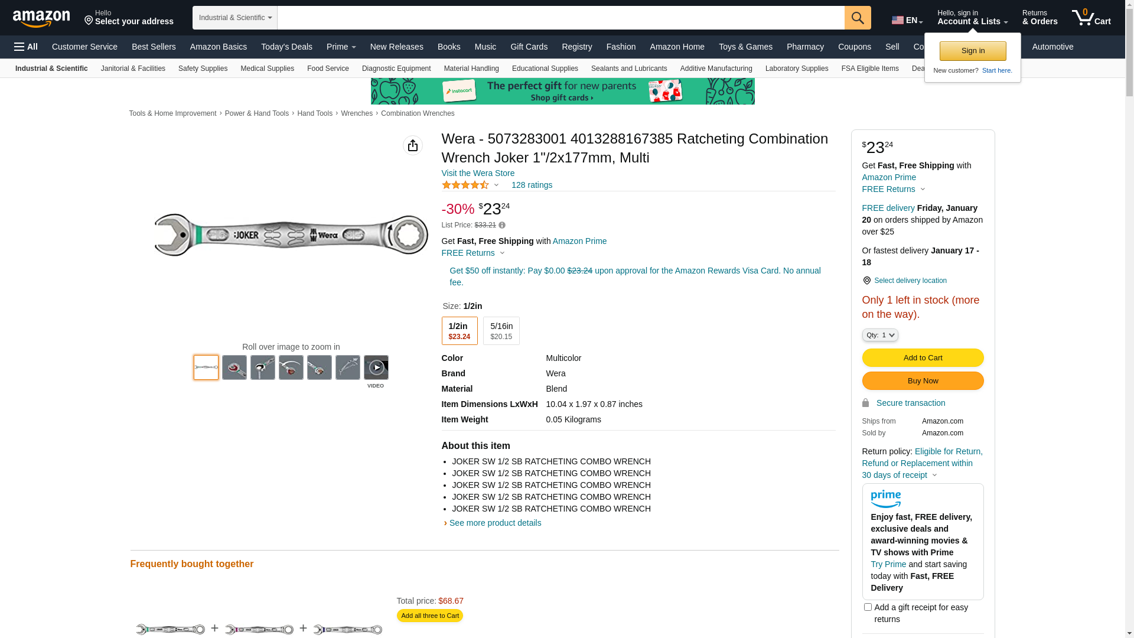Open the shopping cart icon

click(x=1090, y=18)
